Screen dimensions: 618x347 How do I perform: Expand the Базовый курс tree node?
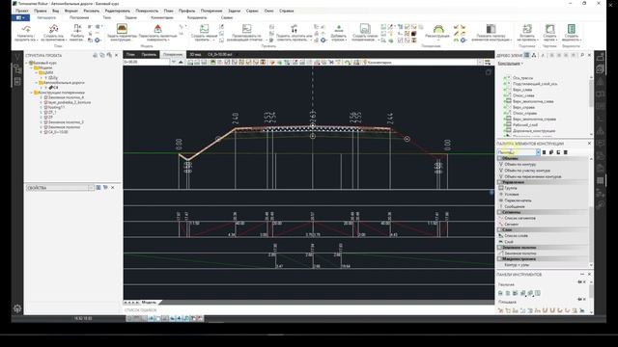[x=27, y=63]
